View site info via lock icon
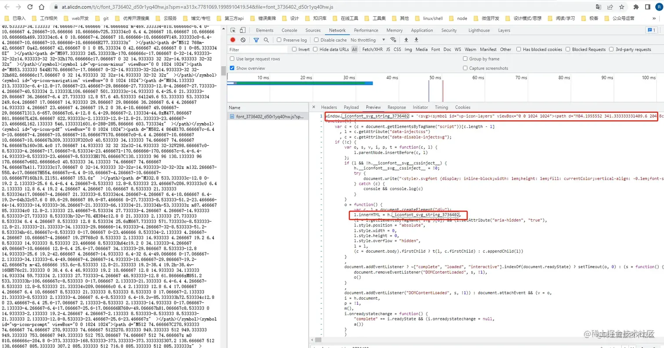The image size is (664, 348). click(56, 7)
